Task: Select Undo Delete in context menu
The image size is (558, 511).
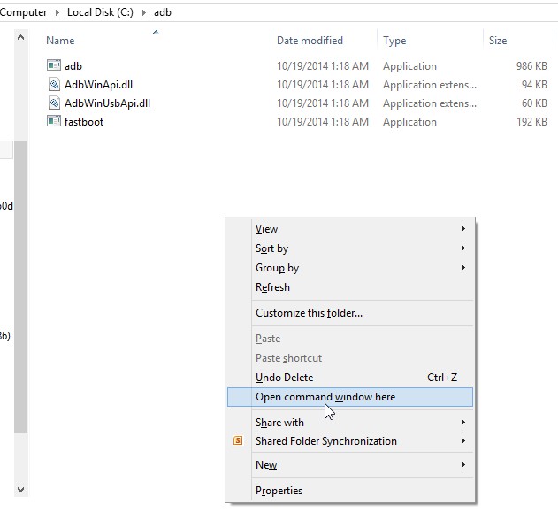Action: [284, 378]
